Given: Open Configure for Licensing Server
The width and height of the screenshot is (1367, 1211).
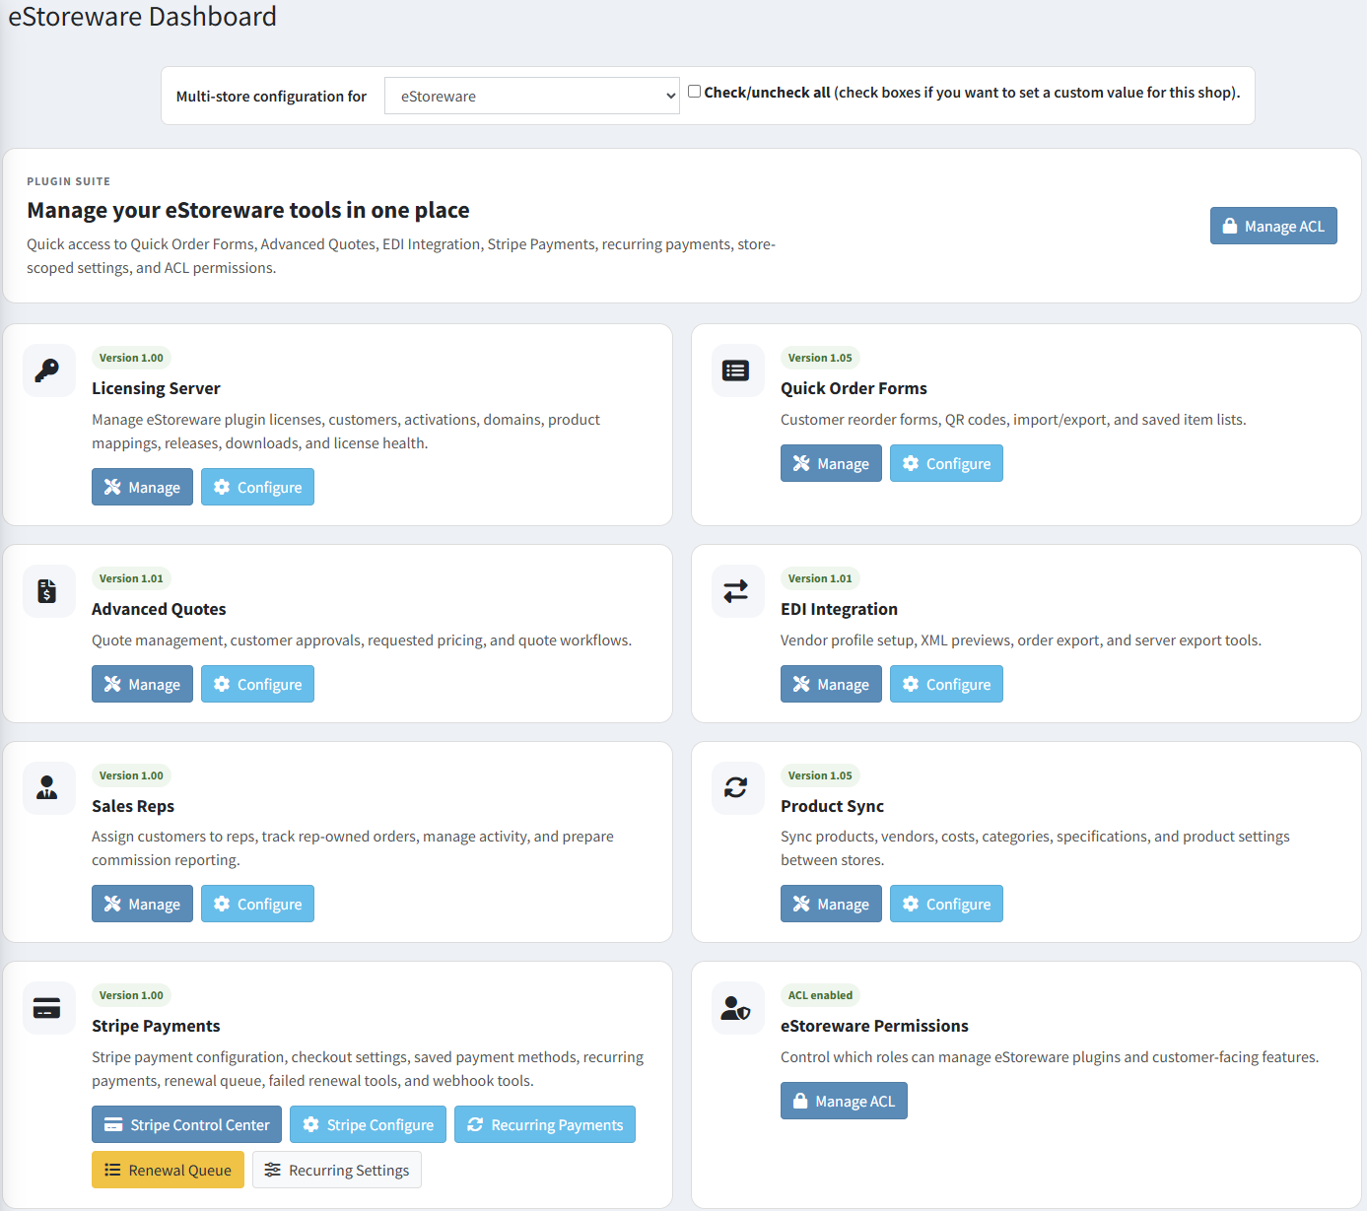Looking at the screenshot, I should tap(257, 487).
